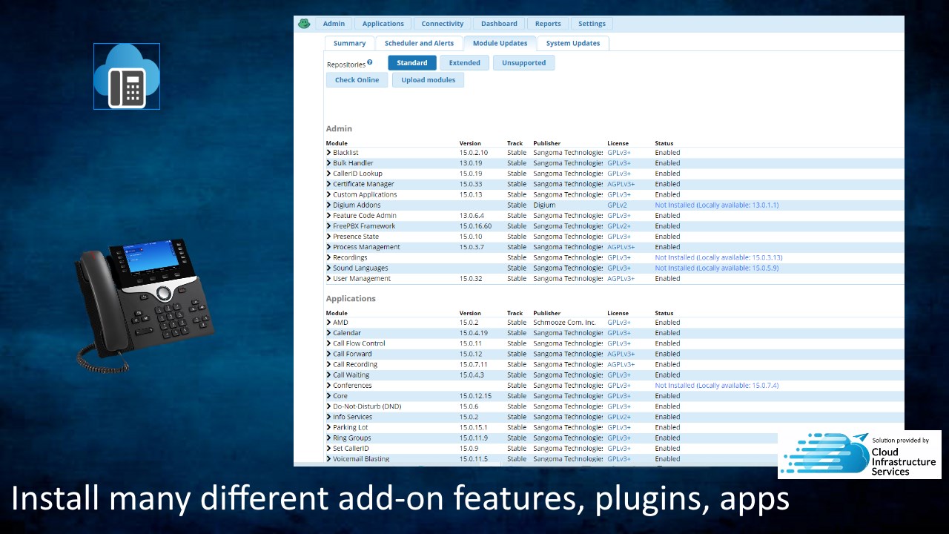Click the FreePBX Framework GPLv2+ license link
The width and height of the screenshot is (949, 534).
click(x=619, y=226)
